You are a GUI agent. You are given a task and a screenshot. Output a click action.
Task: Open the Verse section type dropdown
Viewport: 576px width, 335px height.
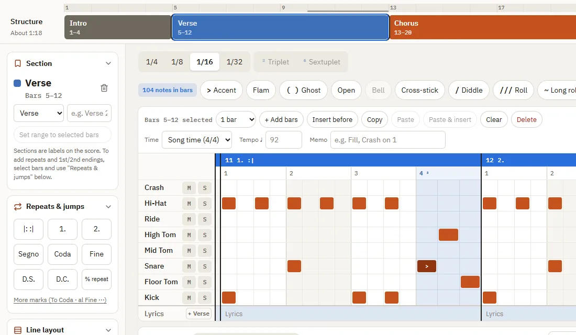click(39, 113)
